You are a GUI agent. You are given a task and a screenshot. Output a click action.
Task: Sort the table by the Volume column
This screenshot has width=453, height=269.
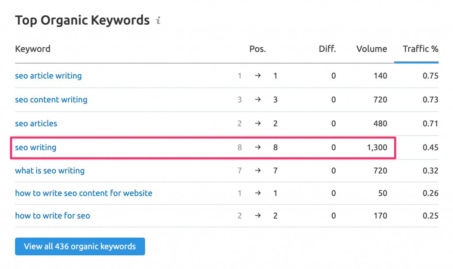click(371, 49)
